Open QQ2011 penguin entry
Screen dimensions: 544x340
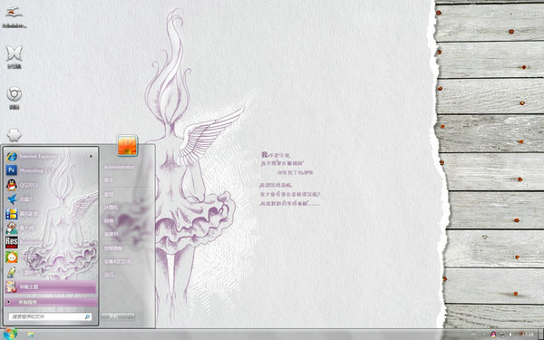tap(51, 185)
